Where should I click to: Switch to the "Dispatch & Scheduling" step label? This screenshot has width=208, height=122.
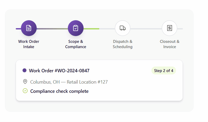pyautogui.click(x=123, y=44)
